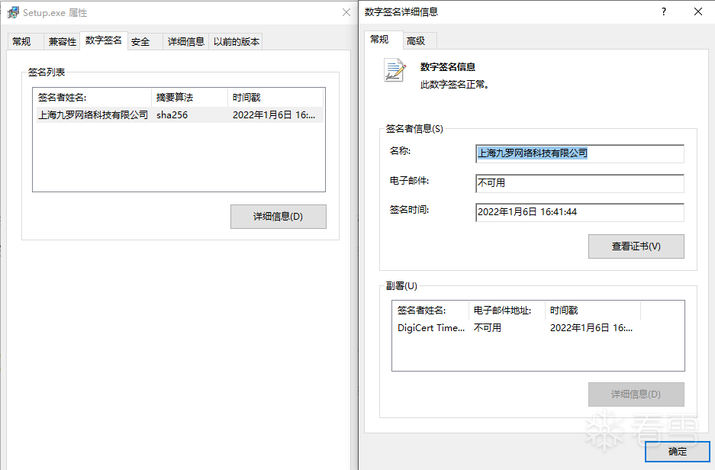Viewport: 715px width, 470px height.
Task: Click the 名称 field with the signer company name
Action: [x=580, y=153]
